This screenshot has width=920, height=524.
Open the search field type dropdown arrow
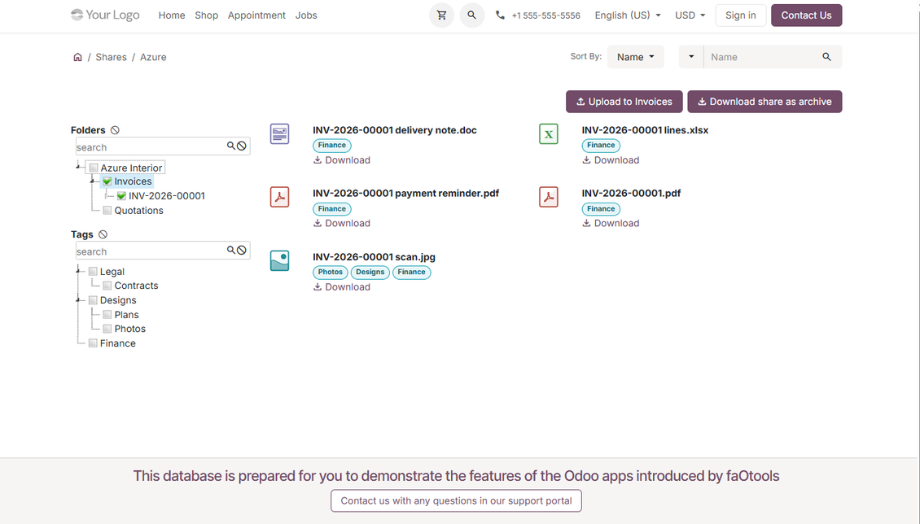691,57
